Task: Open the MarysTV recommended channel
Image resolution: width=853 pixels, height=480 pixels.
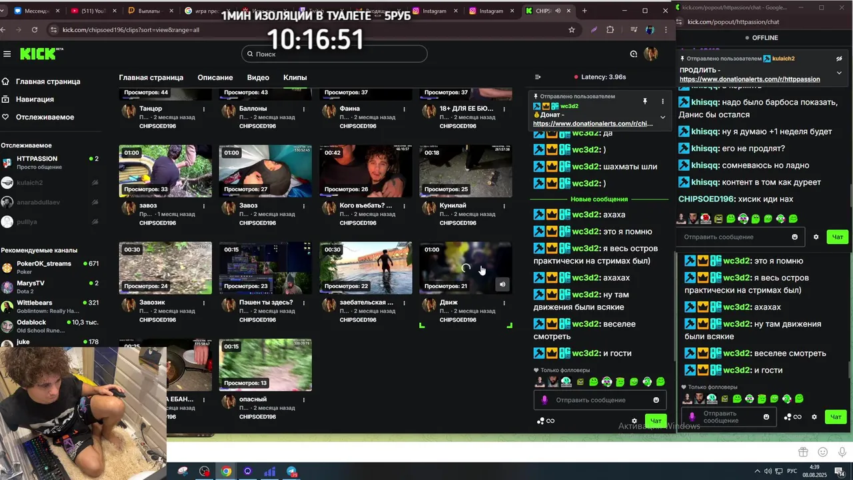Action: pos(50,287)
